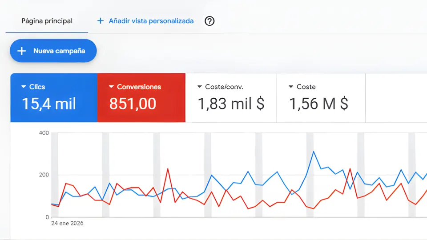Click the 1,83 mil $ Coste/conv. card

pos(231,98)
